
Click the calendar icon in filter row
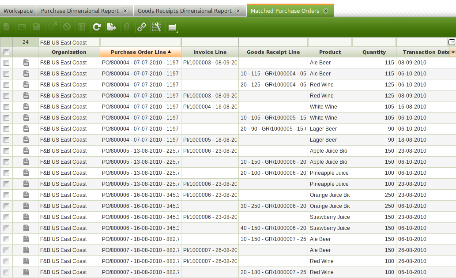(452, 42)
